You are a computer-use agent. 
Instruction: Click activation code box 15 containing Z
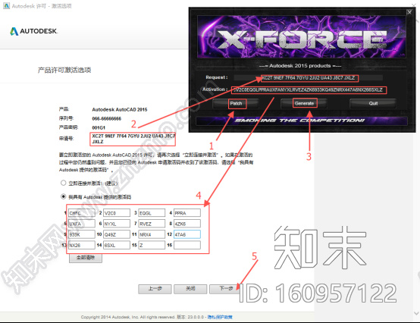coord(152,245)
